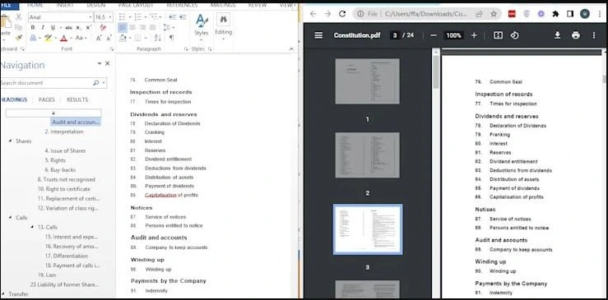The height and width of the screenshot is (300, 608).
Task: Fit PDF to page
Action: pos(498,35)
